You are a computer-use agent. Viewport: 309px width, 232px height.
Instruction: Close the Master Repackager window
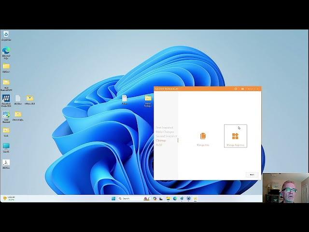(x=258, y=89)
